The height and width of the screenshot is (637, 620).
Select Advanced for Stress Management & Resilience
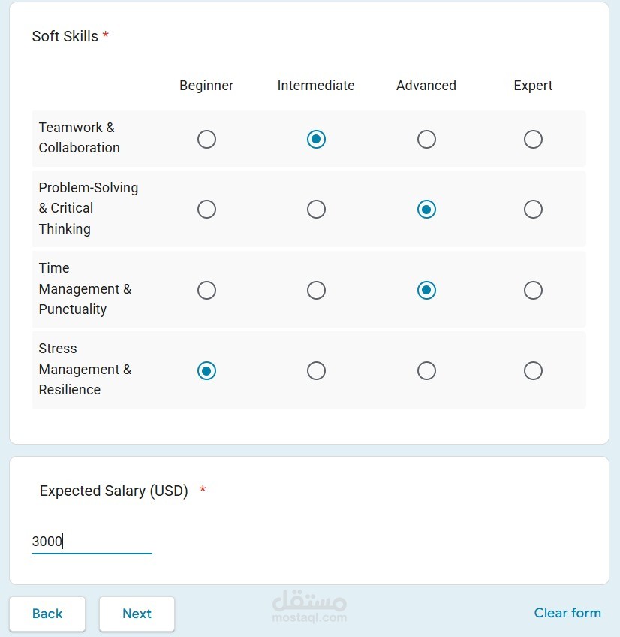426,370
